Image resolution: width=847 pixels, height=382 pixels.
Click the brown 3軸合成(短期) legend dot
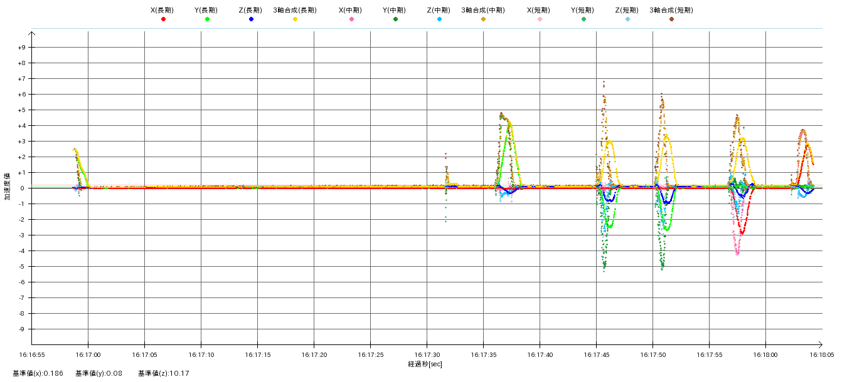[x=671, y=19]
